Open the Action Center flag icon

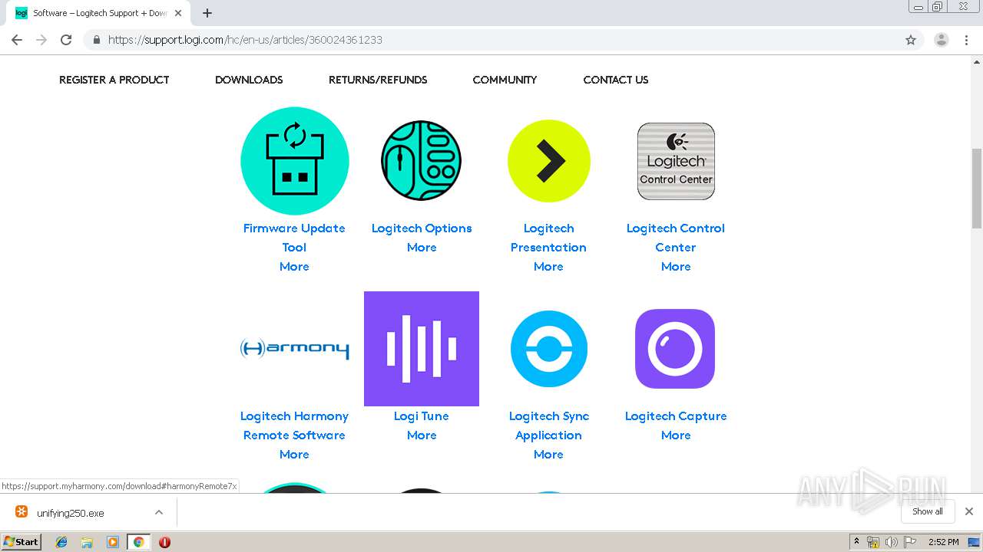tap(910, 542)
